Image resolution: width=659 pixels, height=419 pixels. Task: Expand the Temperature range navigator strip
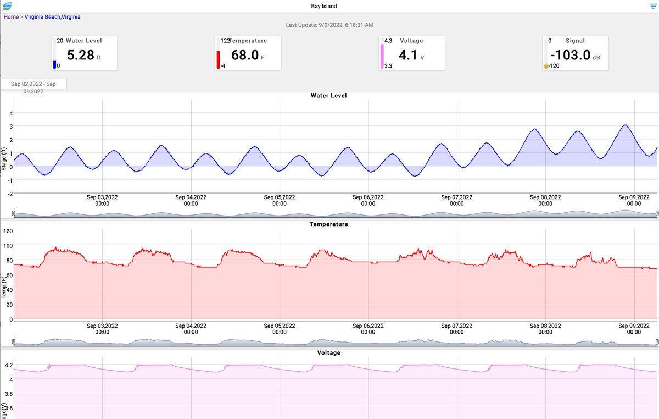pyautogui.click(x=329, y=339)
